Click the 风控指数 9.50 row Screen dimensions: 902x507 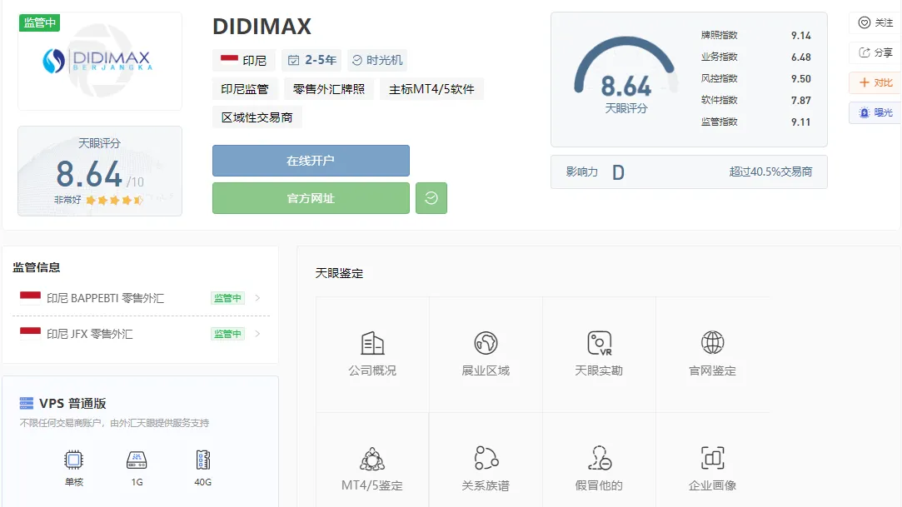coord(755,78)
